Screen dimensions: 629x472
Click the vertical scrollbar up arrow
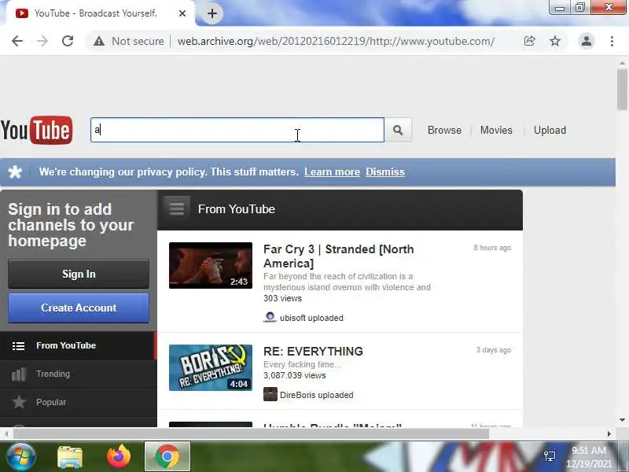pos(622,63)
